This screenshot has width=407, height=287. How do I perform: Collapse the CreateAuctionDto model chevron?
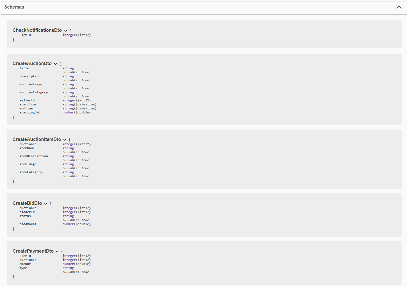55,64
